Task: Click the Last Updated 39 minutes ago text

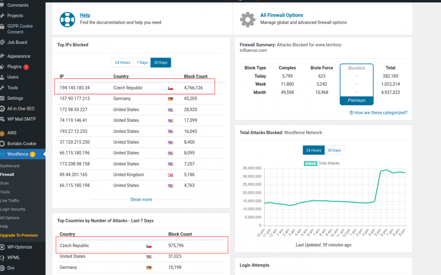Action: [323, 245]
